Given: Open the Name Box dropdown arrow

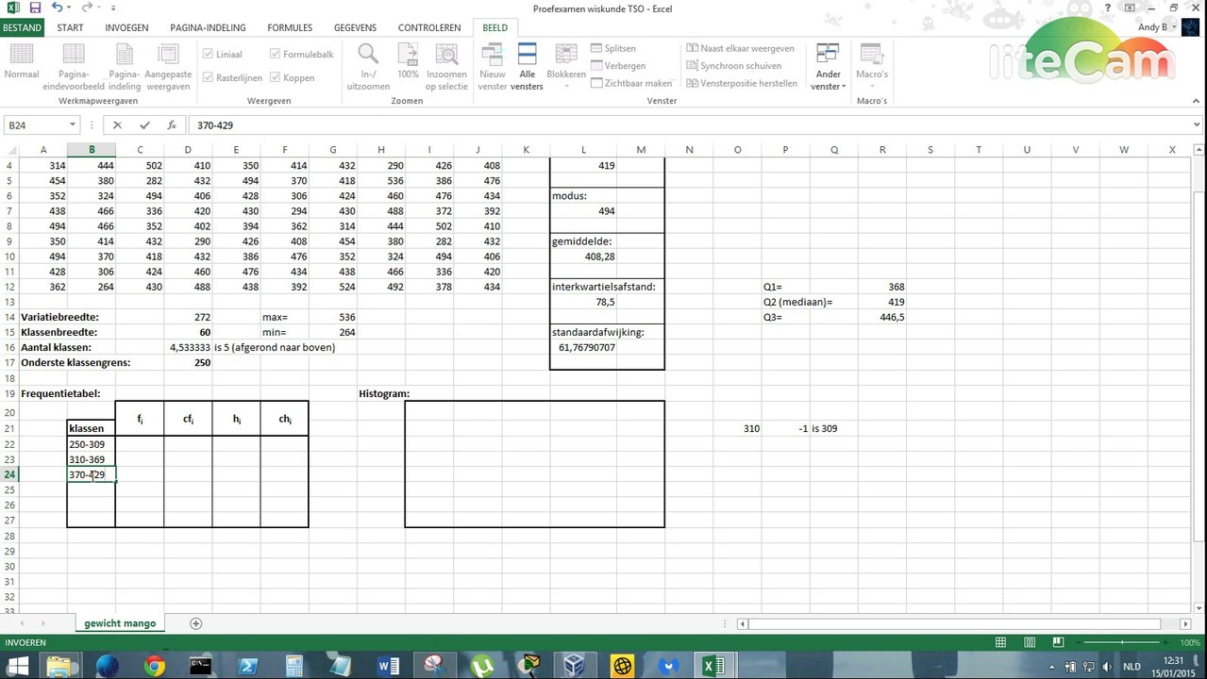Looking at the screenshot, I should point(73,124).
